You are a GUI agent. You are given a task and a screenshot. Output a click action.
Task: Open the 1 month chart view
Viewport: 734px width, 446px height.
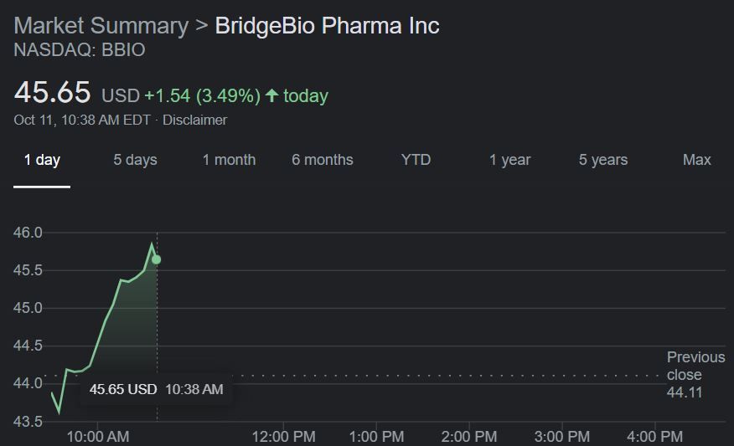point(229,160)
